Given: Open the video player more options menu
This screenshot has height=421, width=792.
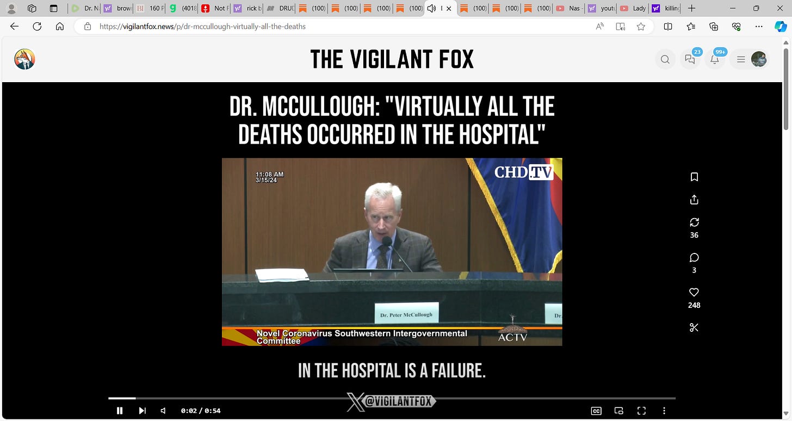Looking at the screenshot, I should point(664,411).
